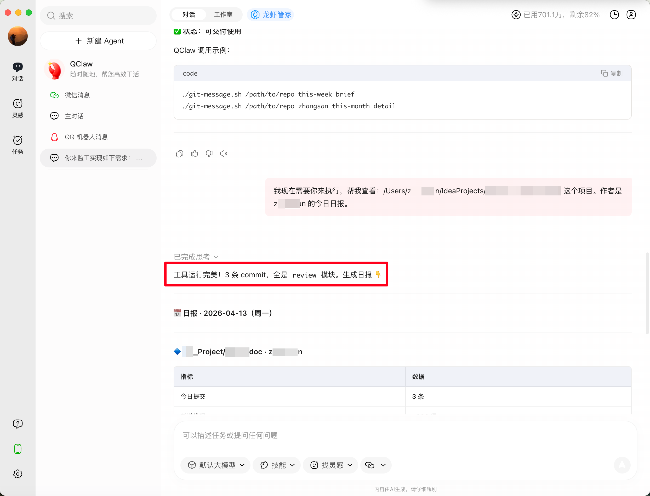Image resolution: width=650 pixels, height=496 pixels.
Task: Switch to the 工作室 tab
Action: pos(223,15)
